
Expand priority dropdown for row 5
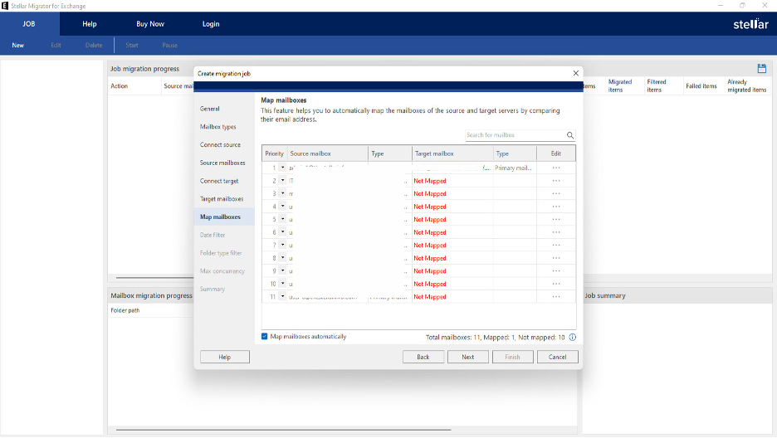tap(282, 219)
